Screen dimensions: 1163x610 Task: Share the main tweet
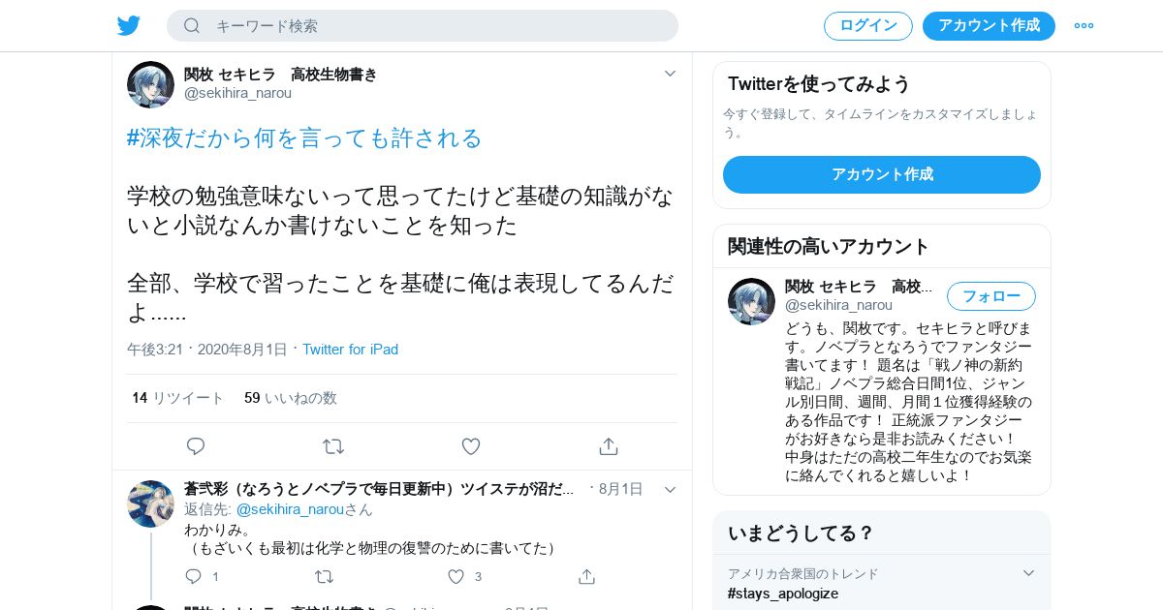[609, 446]
